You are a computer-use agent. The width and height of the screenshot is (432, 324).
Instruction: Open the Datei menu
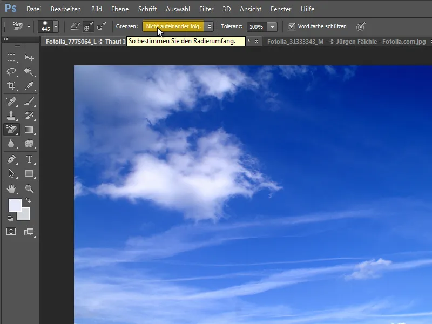(x=33, y=9)
